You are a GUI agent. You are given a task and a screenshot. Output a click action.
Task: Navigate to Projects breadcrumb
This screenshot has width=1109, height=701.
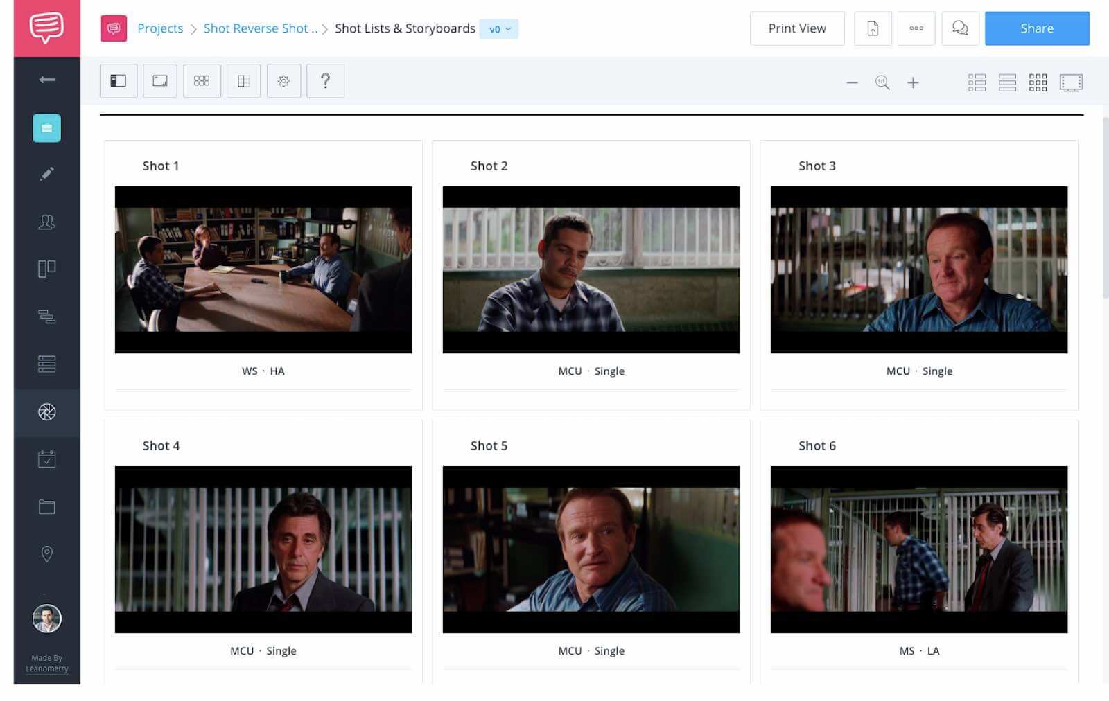[160, 28]
